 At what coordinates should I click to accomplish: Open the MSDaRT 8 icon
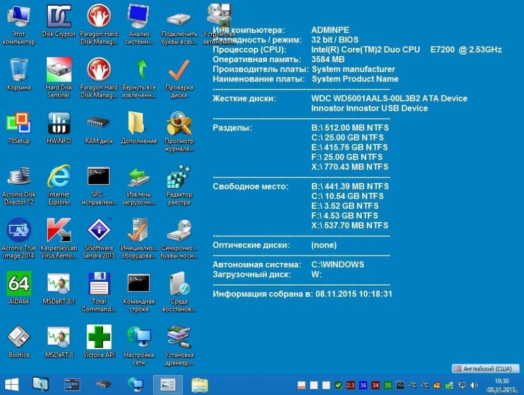click(59, 342)
